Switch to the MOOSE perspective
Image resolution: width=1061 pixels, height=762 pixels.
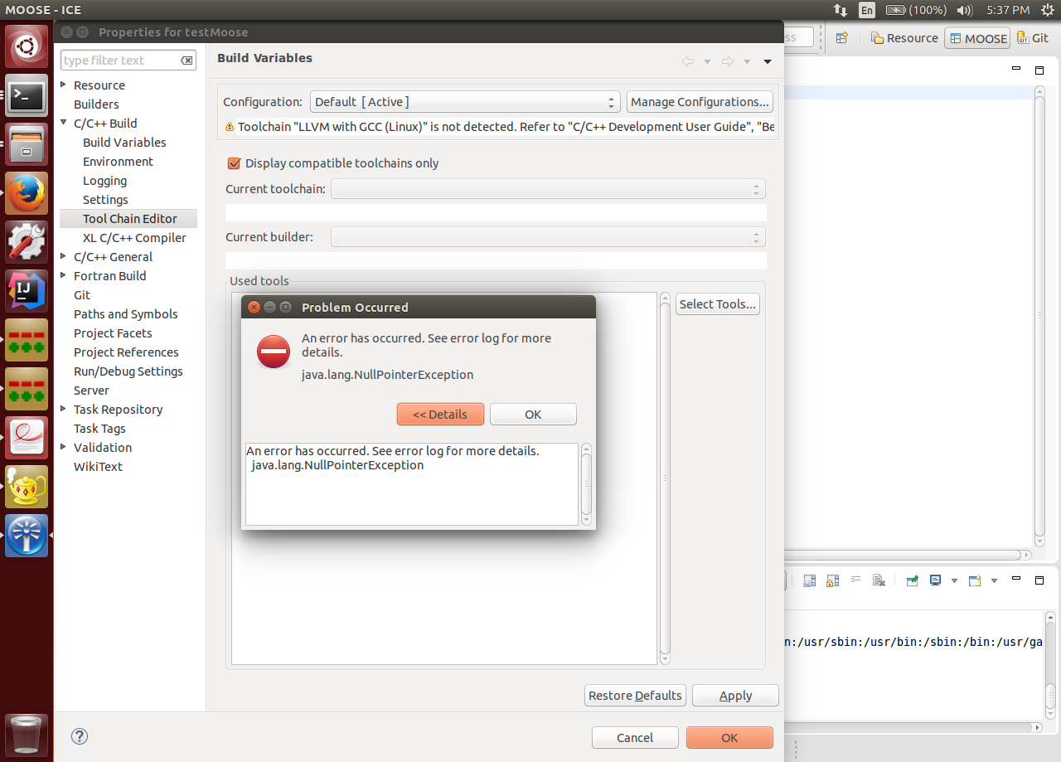click(x=978, y=38)
